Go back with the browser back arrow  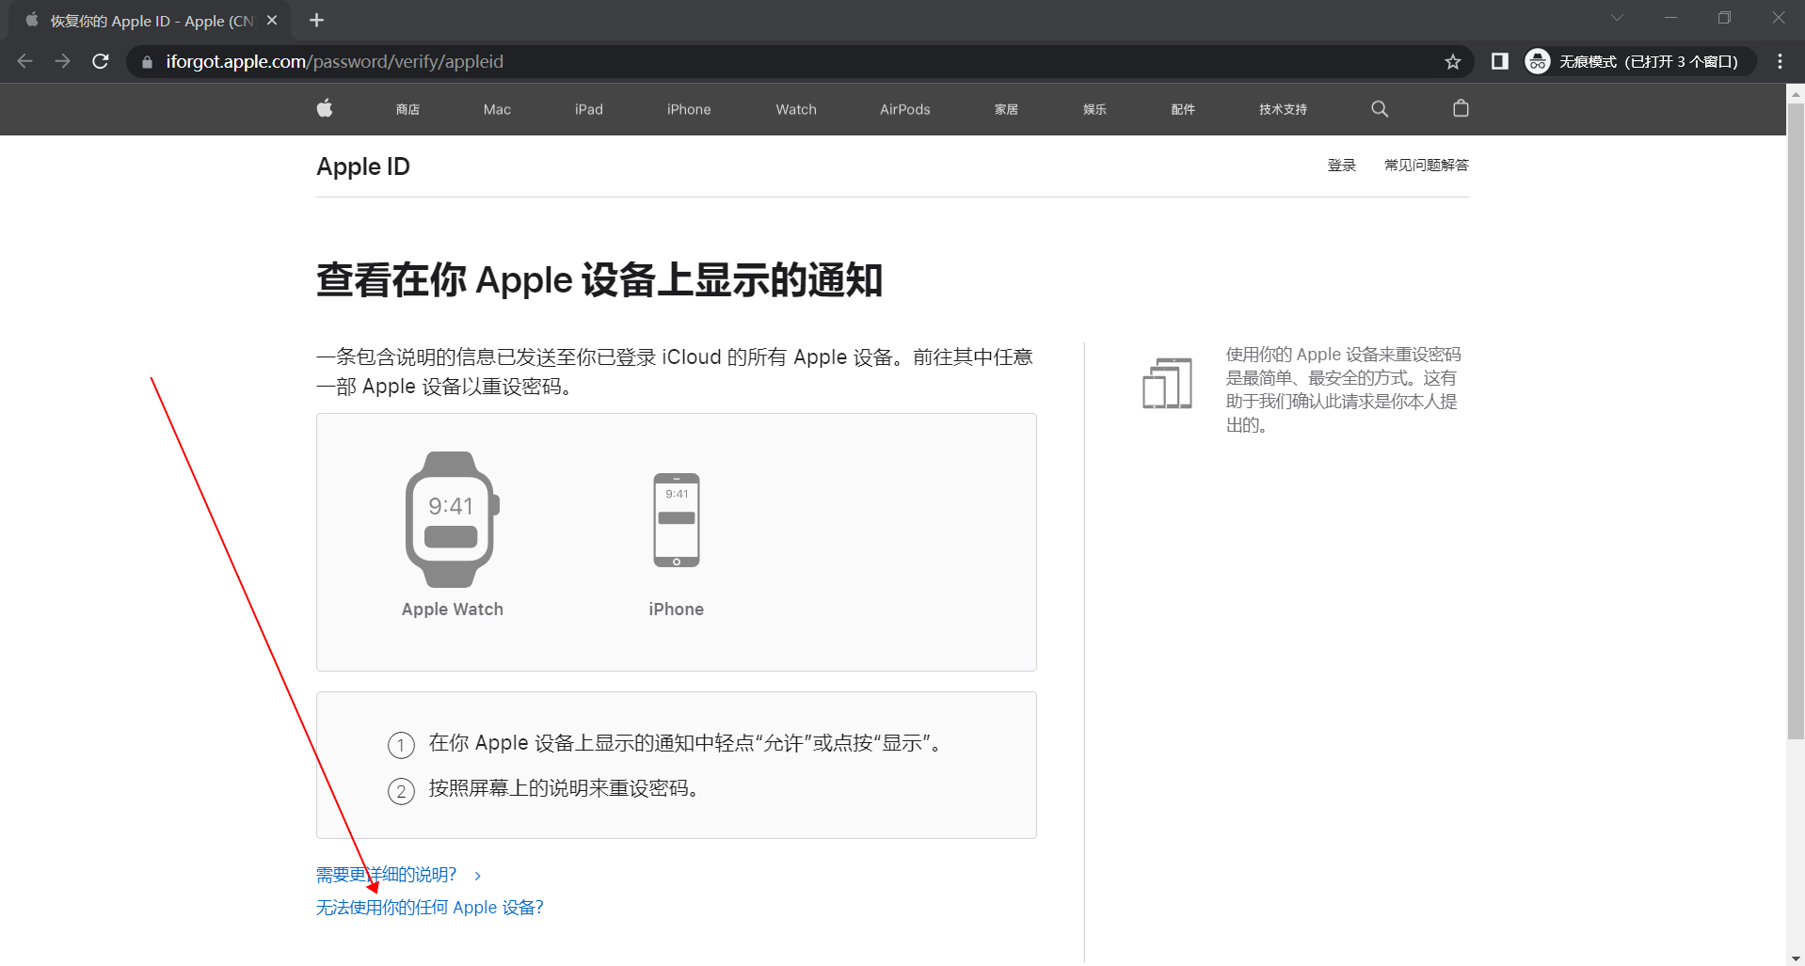tap(25, 61)
